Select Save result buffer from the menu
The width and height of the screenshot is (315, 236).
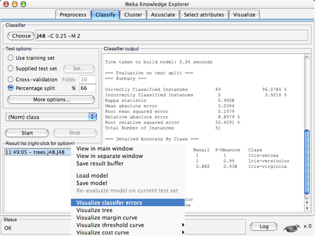click(x=128, y=163)
